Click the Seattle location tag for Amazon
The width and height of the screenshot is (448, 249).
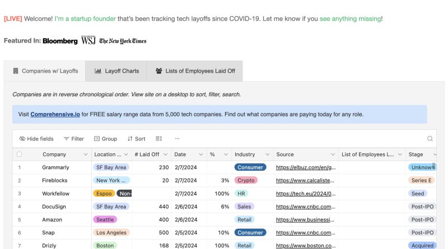click(x=105, y=219)
